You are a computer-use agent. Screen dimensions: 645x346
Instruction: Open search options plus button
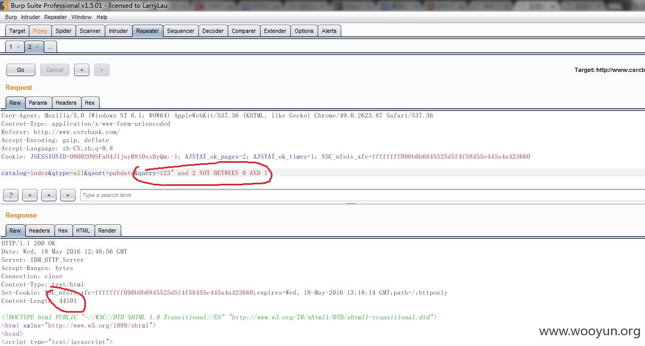(x=49, y=195)
